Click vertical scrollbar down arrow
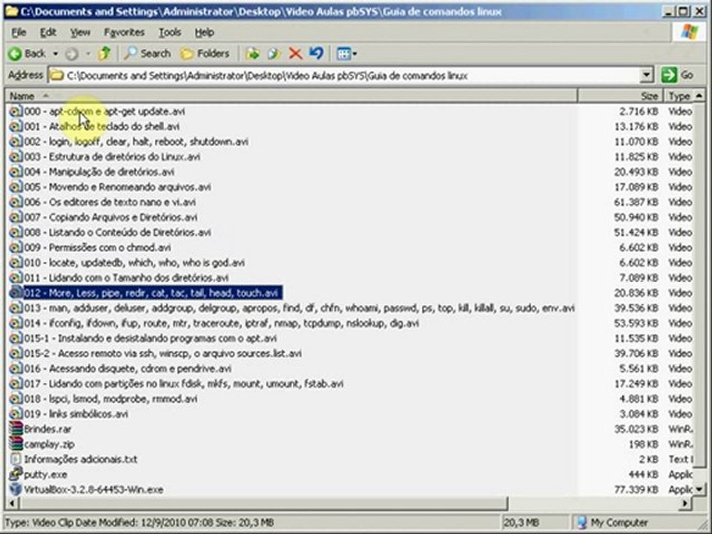The image size is (712, 534). tap(699, 489)
